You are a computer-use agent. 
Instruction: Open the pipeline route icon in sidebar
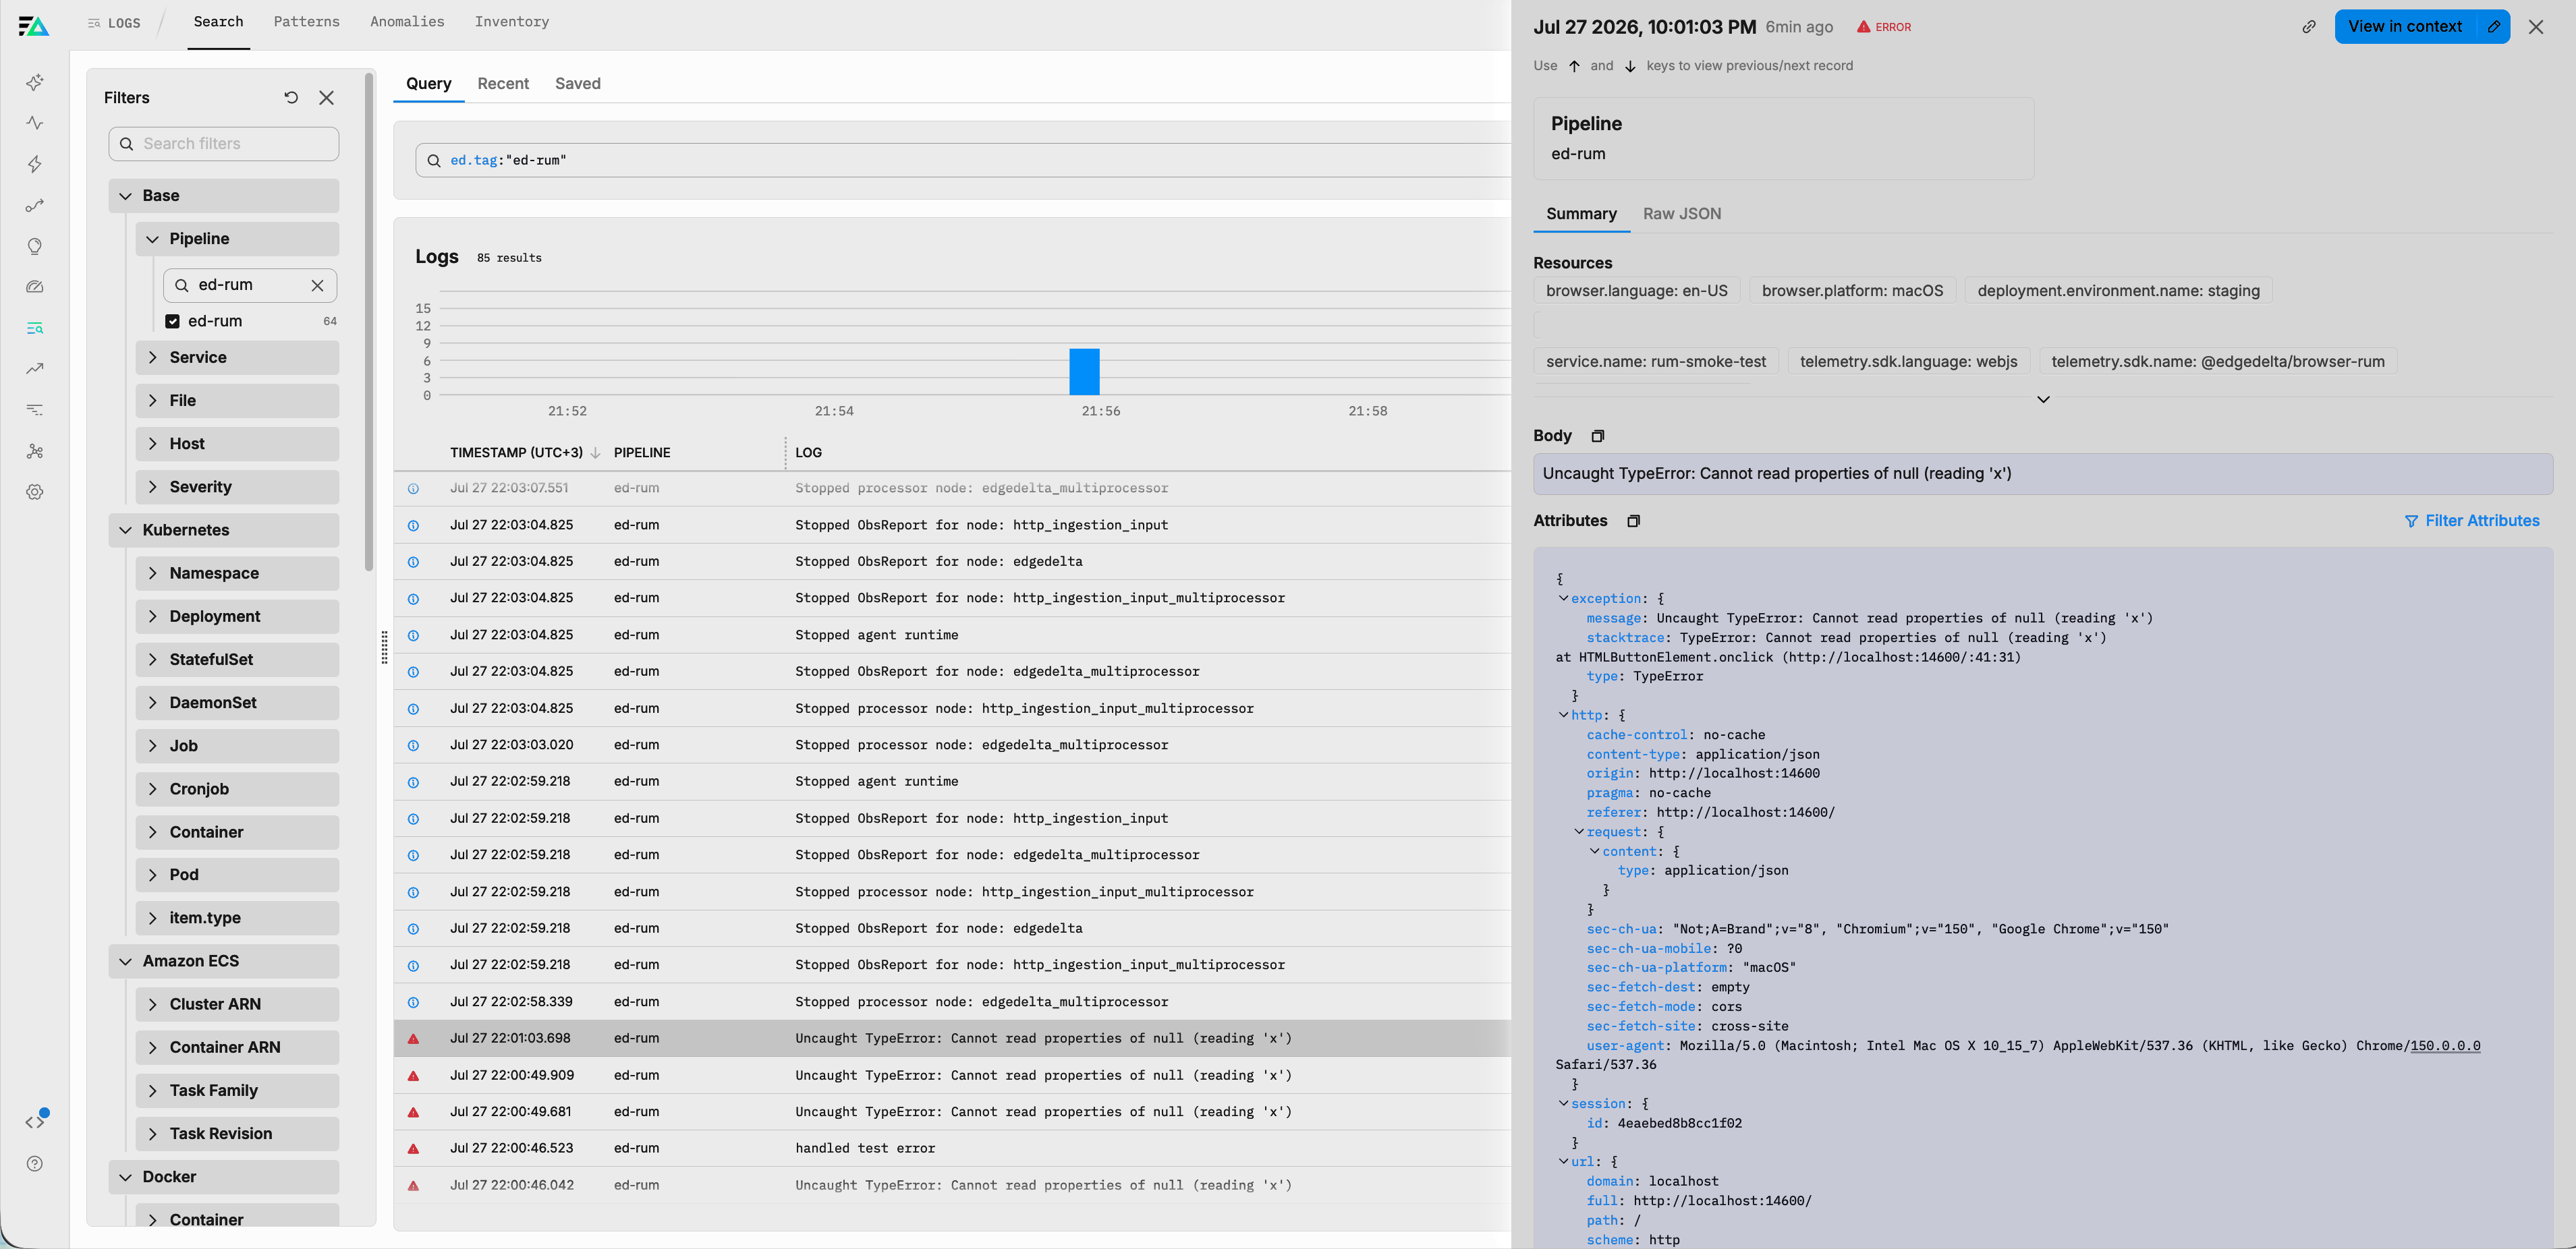coord(35,205)
